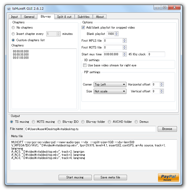Decrease Vertical offset value

coord(162,92)
